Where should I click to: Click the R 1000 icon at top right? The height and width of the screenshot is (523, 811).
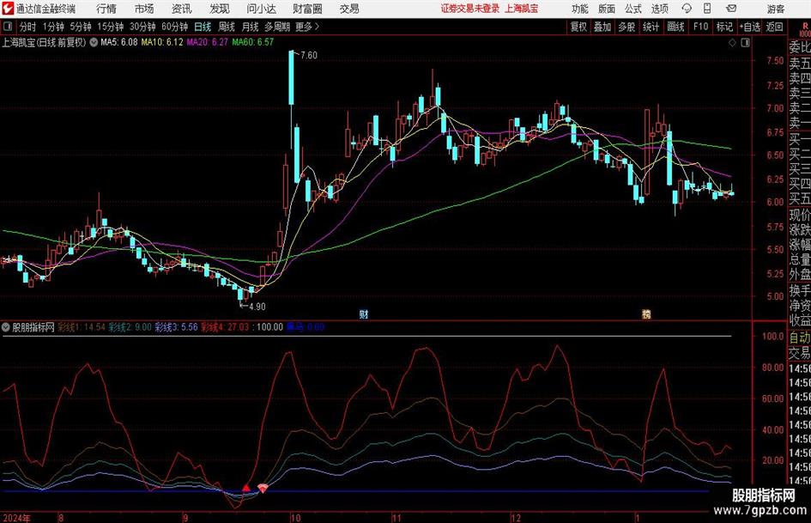point(805,29)
